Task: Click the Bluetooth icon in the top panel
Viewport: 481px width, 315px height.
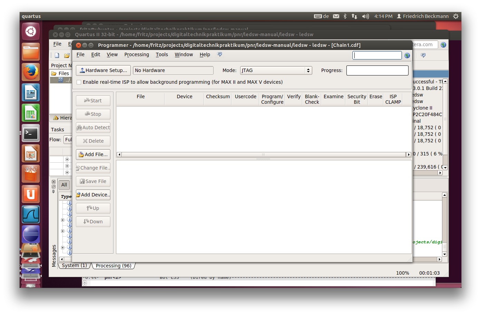Action: pos(345,16)
